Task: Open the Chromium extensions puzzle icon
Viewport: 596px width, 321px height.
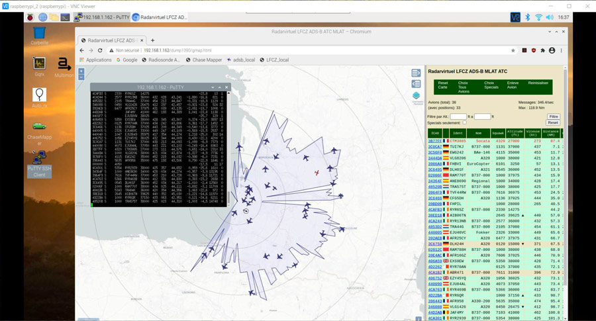Action: (x=543, y=50)
